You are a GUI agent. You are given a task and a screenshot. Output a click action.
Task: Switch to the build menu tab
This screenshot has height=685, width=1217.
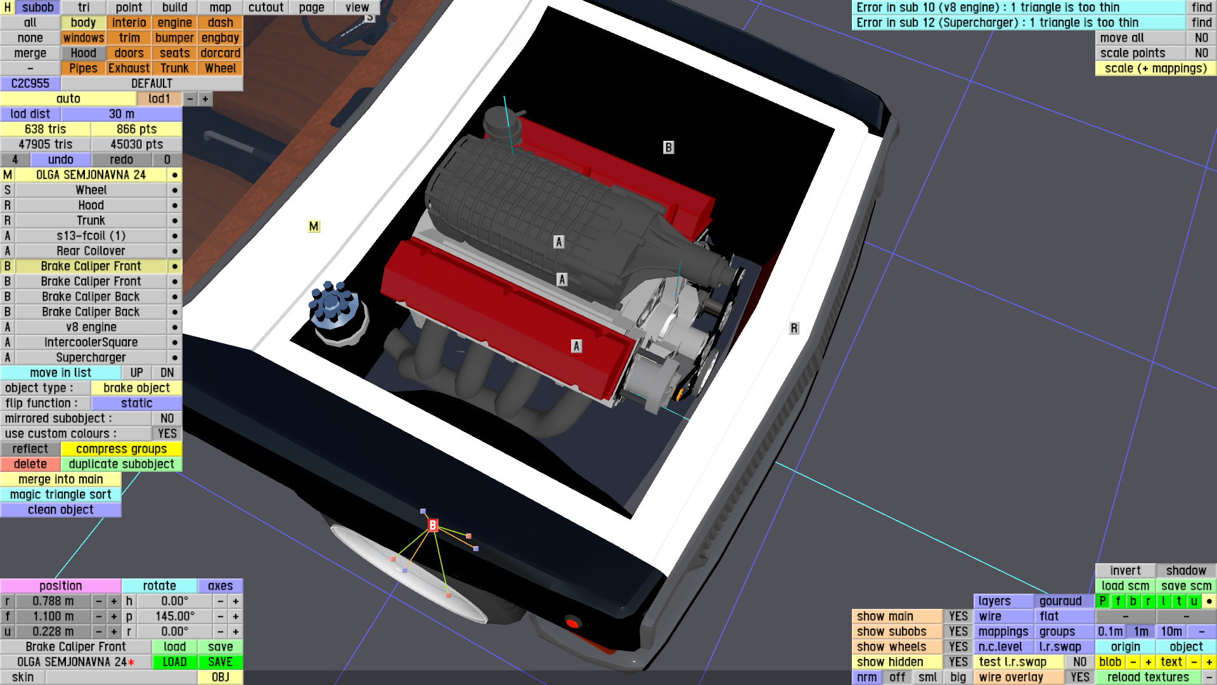tap(174, 8)
